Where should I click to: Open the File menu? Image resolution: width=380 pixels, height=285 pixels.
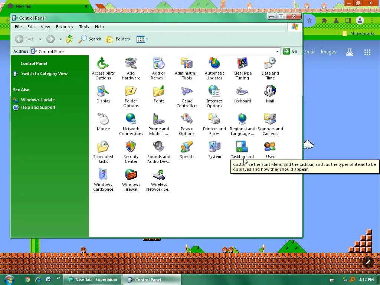click(x=18, y=27)
